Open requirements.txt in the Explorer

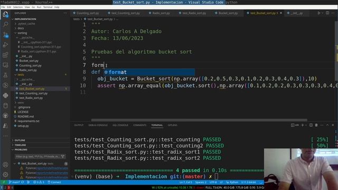point(29,121)
